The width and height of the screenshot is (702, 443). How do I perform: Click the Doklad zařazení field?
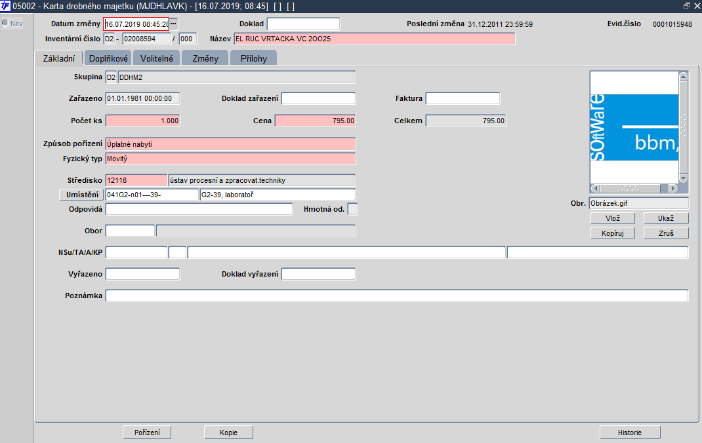(318, 98)
